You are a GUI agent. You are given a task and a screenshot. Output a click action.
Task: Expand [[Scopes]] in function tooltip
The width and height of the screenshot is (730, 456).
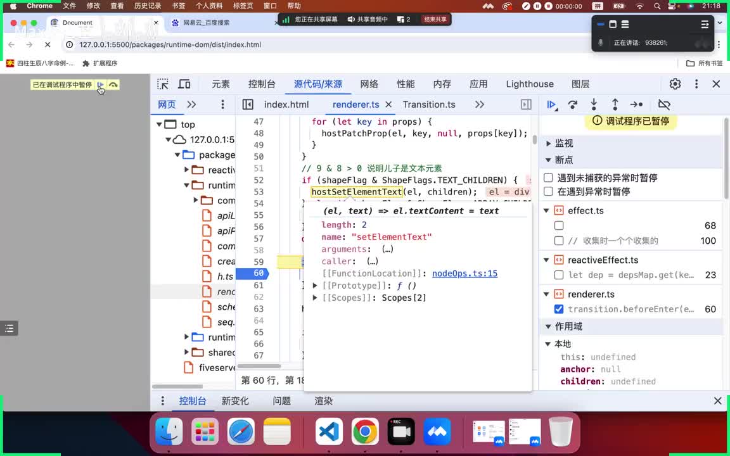pos(315,298)
